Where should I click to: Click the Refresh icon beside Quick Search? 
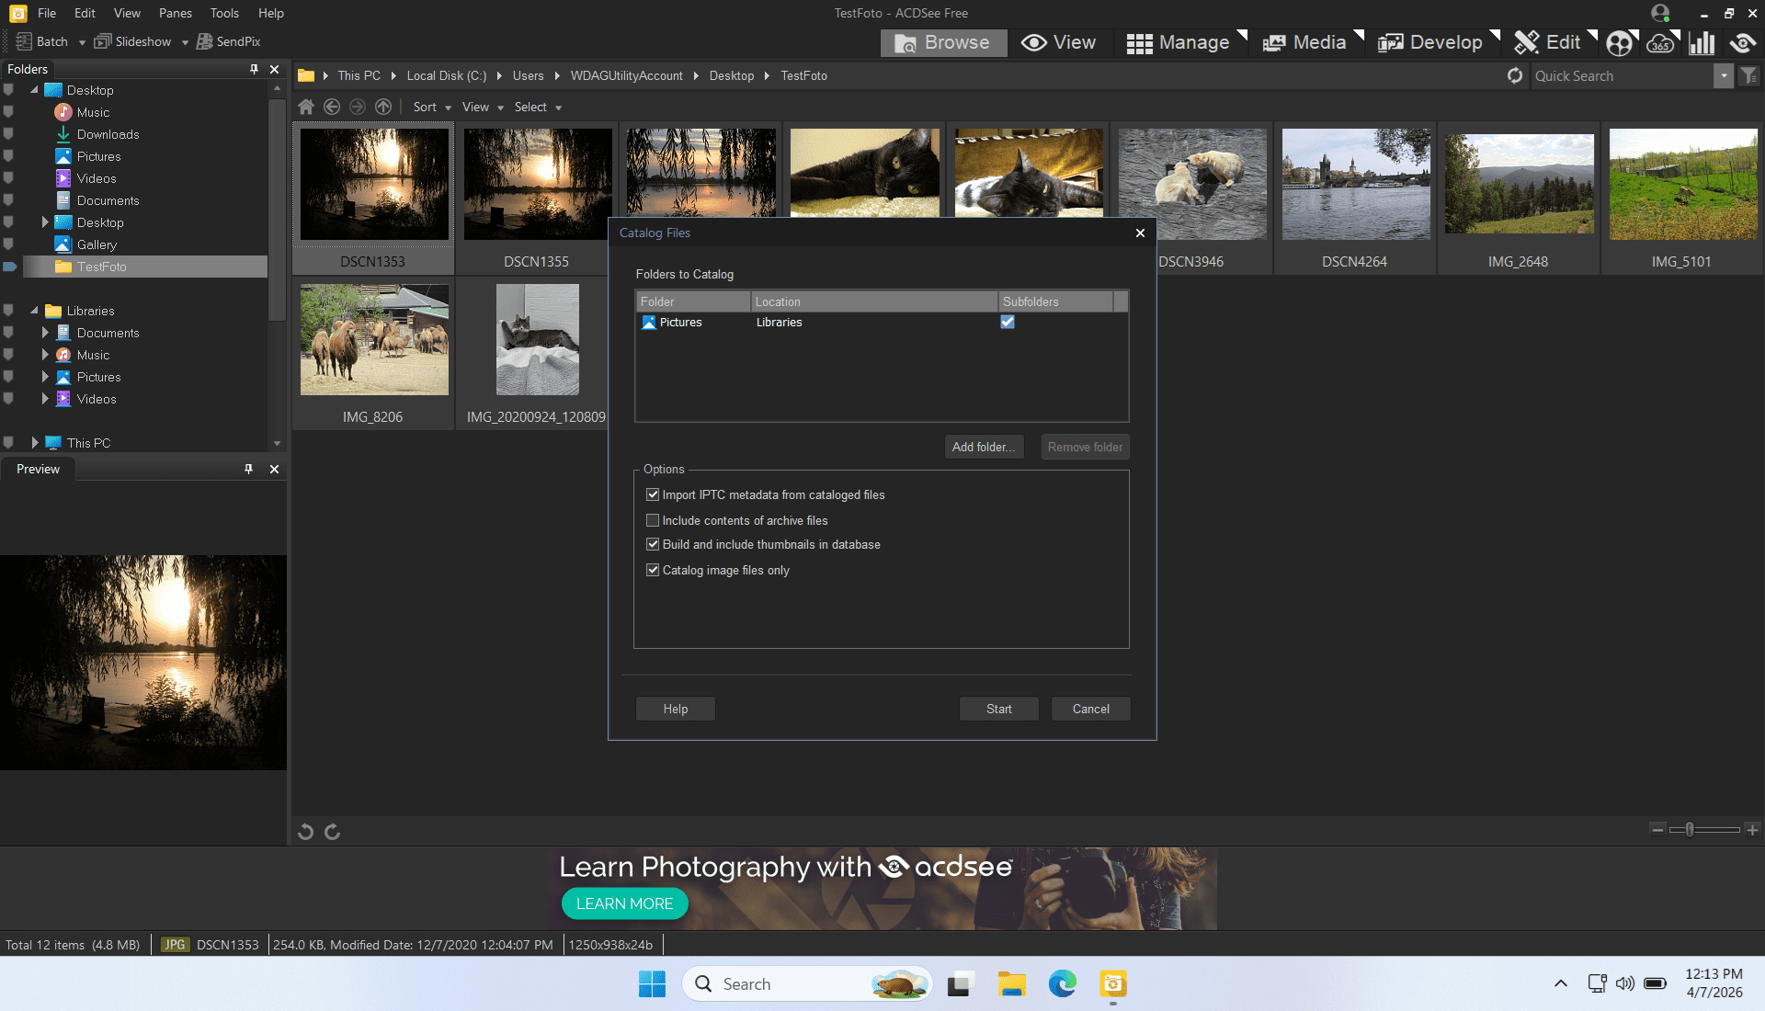coord(1515,75)
